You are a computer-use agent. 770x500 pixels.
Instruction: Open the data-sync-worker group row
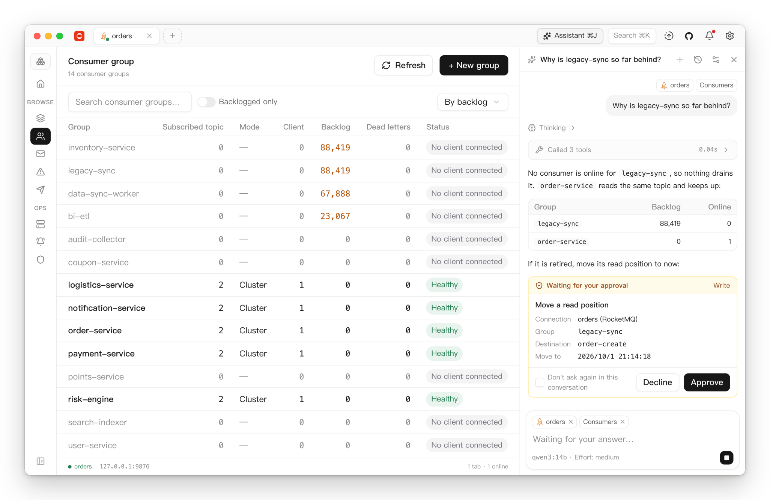point(288,194)
